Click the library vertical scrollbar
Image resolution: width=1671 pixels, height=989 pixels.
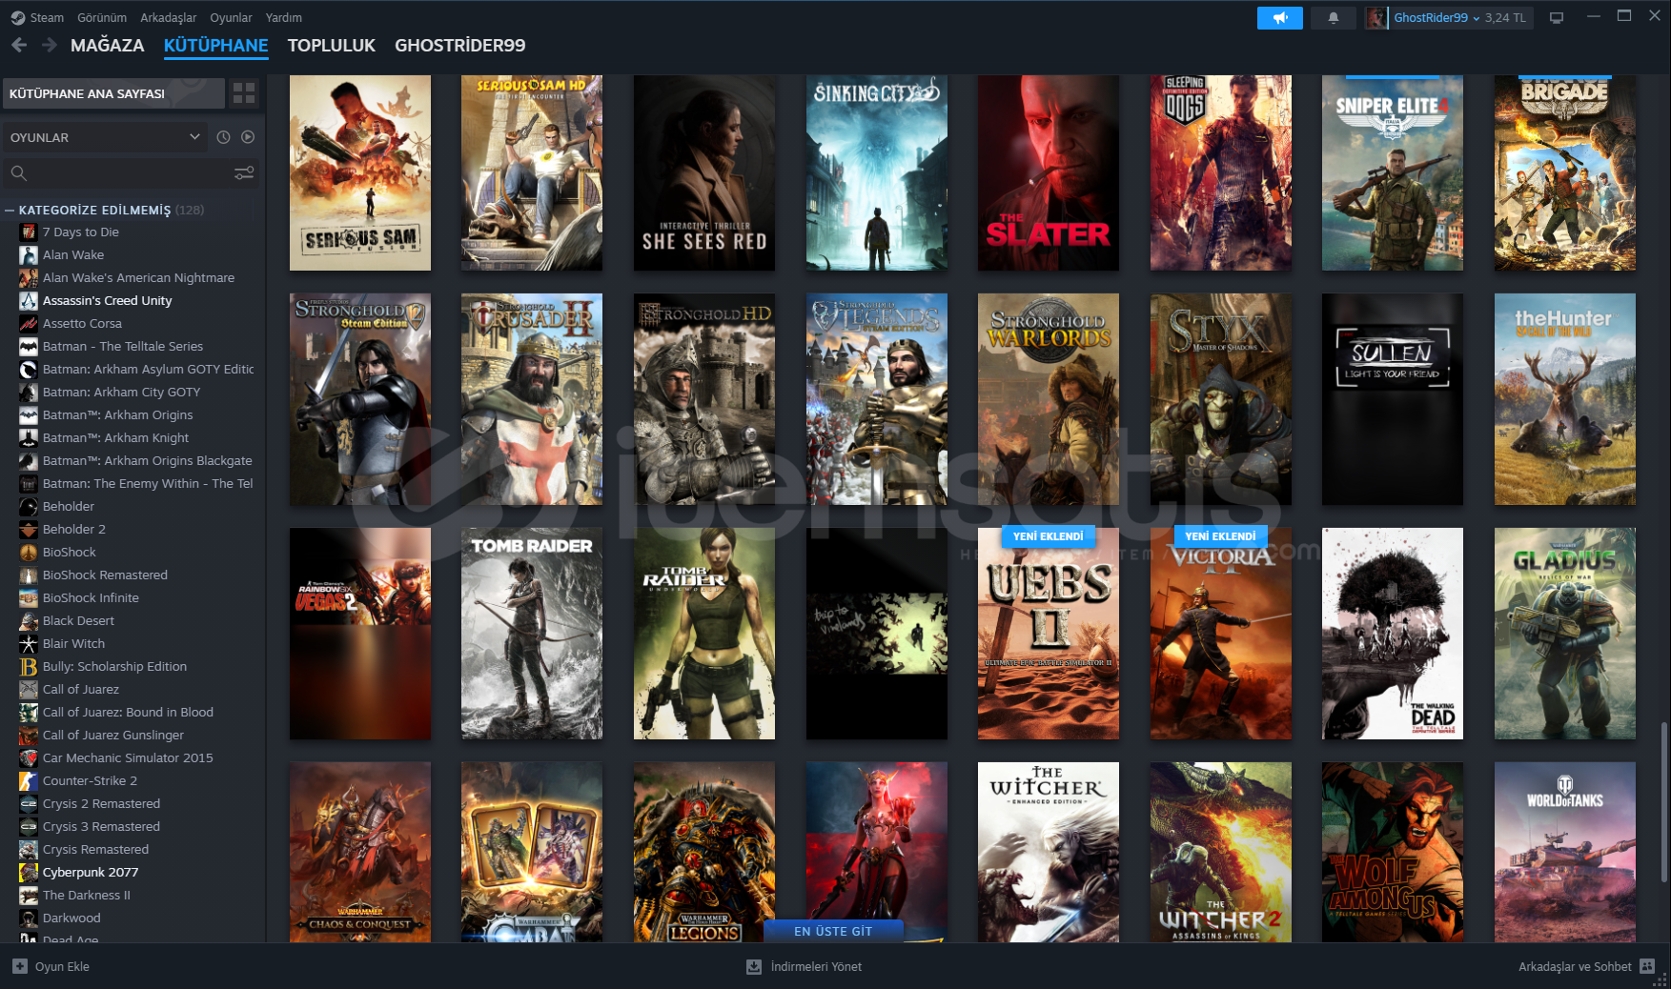tap(1664, 800)
